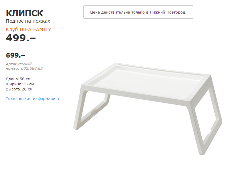236x190 pixels.
Task: Select article number 002.588.82
Action: click(x=32, y=68)
